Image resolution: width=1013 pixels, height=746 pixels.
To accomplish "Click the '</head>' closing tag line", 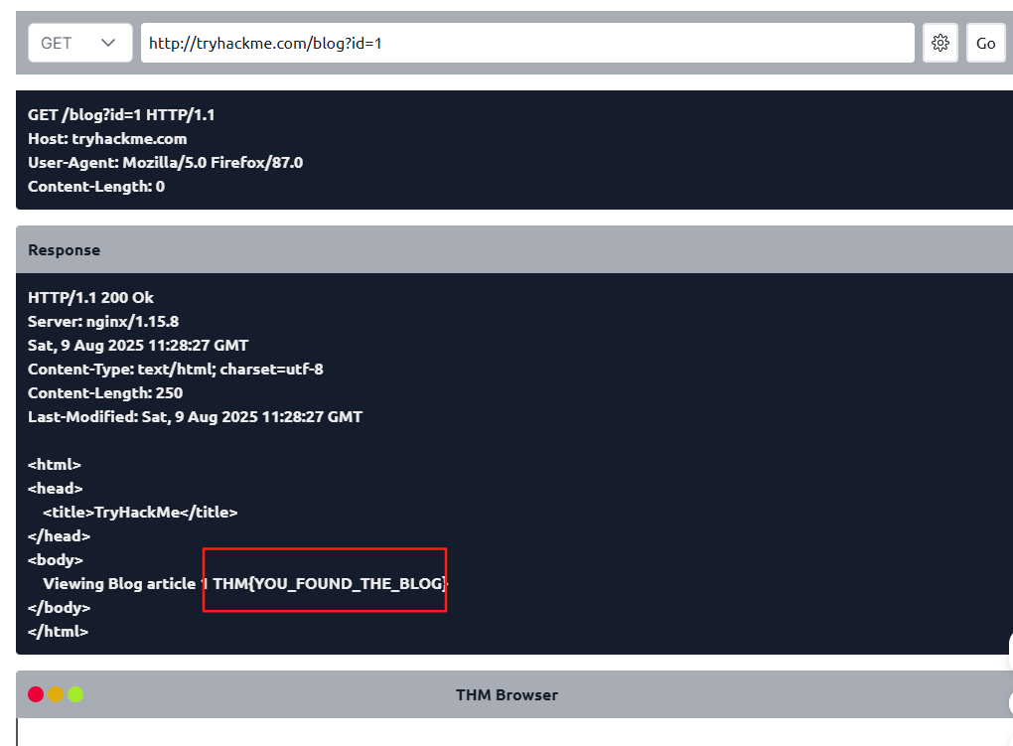I will click(59, 536).
